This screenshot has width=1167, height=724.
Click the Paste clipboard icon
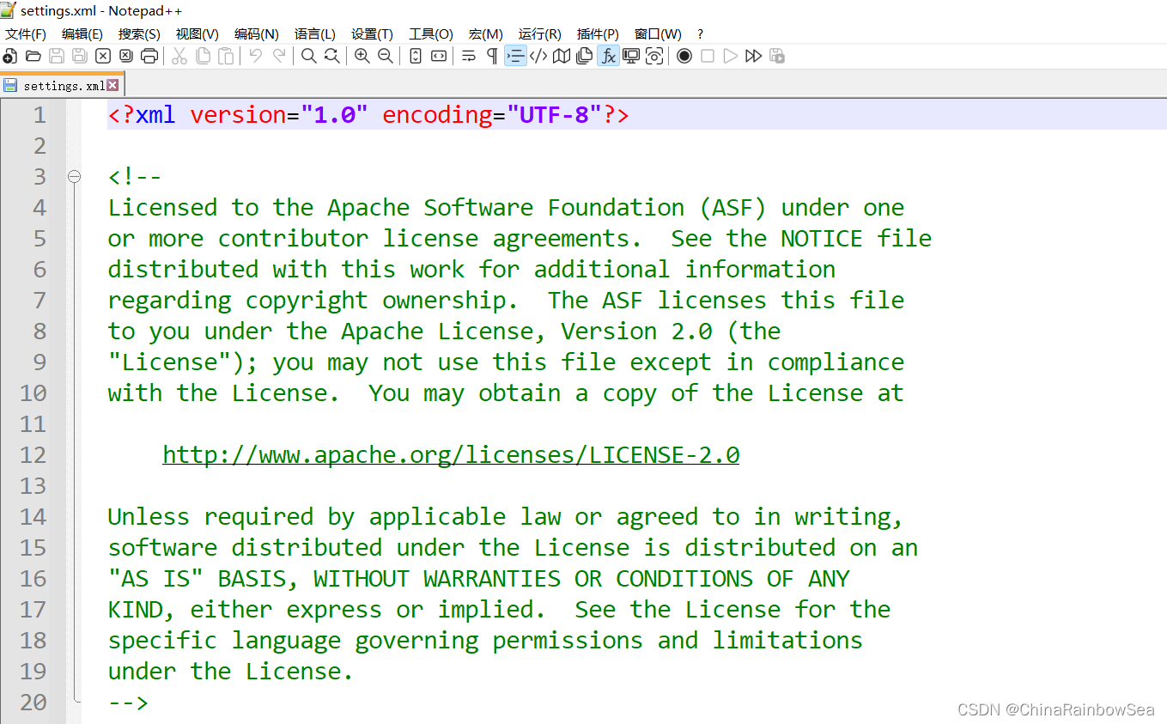click(226, 56)
